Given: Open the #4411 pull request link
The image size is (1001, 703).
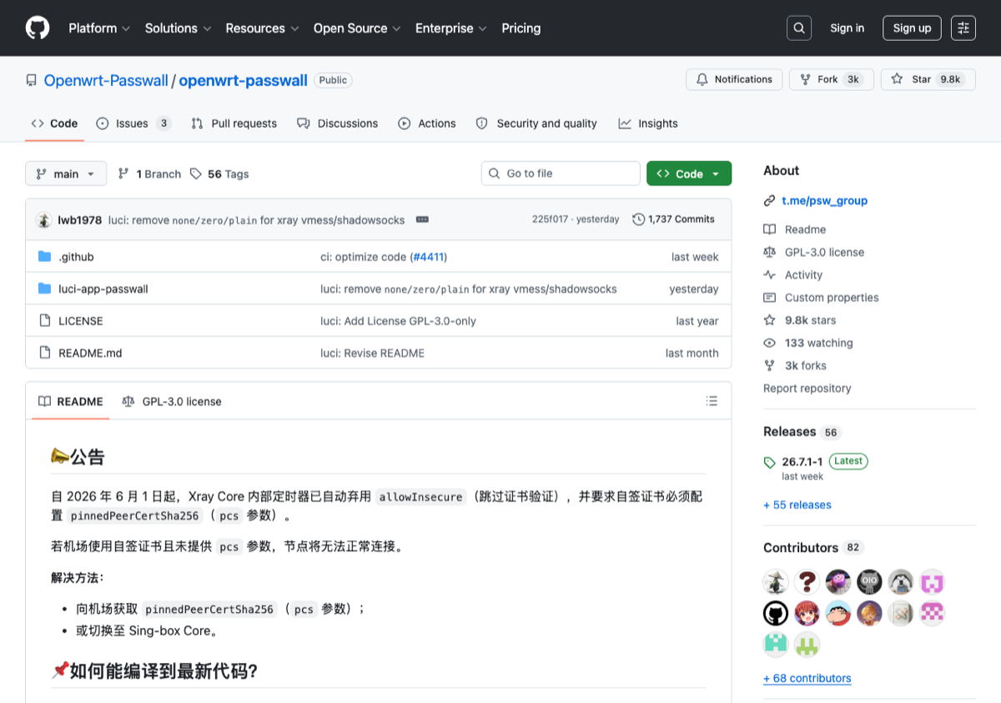Looking at the screenshot, I should click(x=427, y=257).
